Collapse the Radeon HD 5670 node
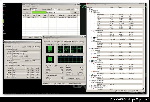 (90, 75)
